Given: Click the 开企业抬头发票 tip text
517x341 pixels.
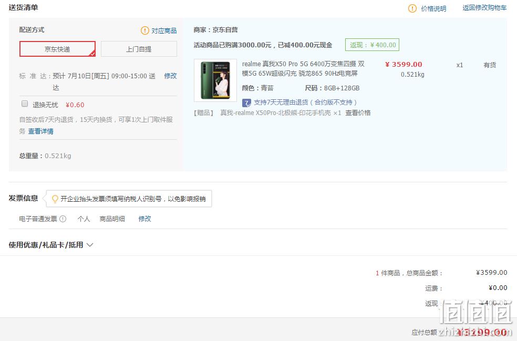Looking at the screenshot, I should tap(133, 199).
